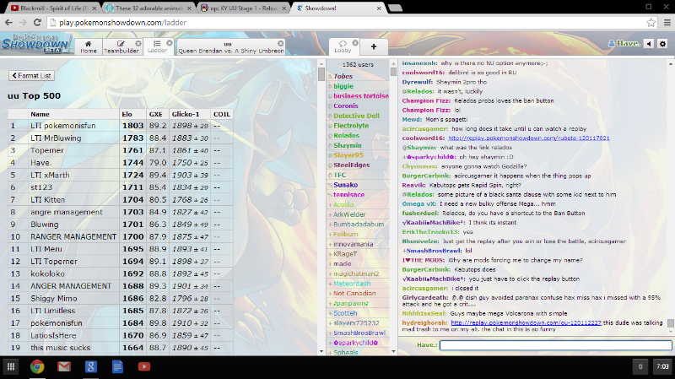The height and width of the screenshot is (379, 675).
Task: Click the Have. username button
Action: tap(624, 44)
